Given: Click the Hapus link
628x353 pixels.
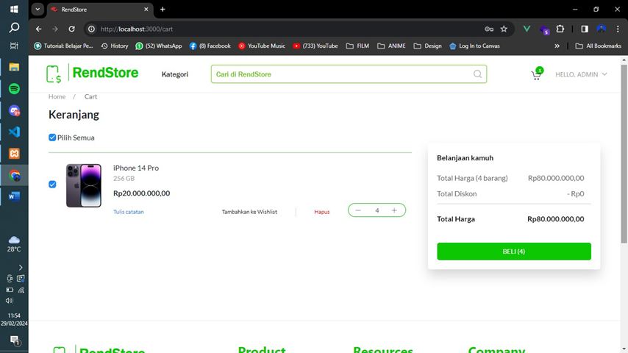Looking at the screenshot, I should tap(321, 212).
